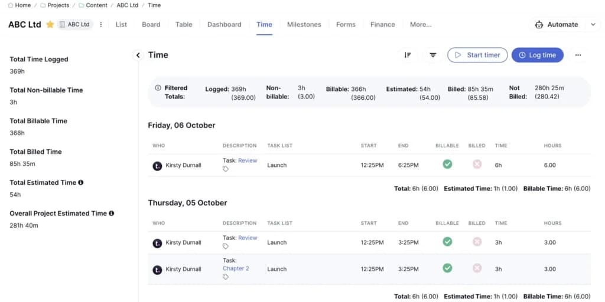Expand the dropdown arrow next to Automate

pyautogui.click(x=593, y=25)
